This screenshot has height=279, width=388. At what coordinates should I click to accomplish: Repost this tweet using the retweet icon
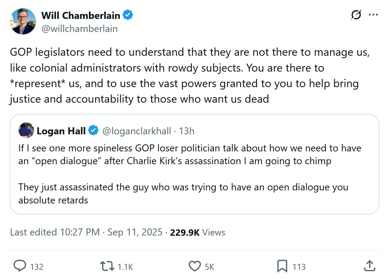(108, 266)
